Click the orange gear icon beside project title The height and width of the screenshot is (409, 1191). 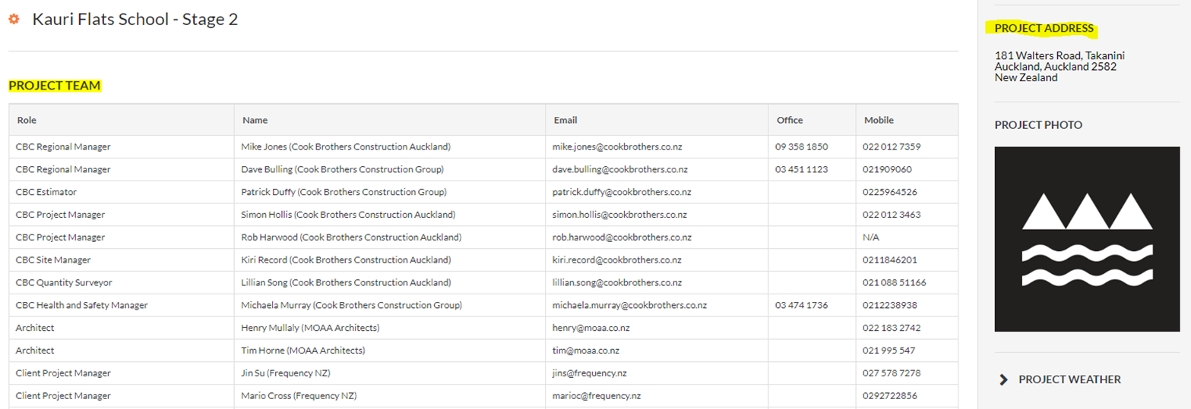pyautogui.click(x=14, y=20)
